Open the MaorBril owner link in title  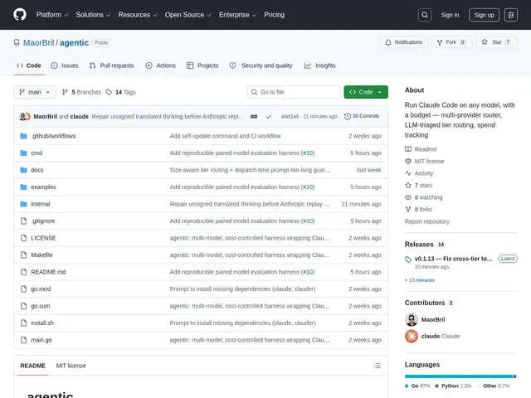39,42
